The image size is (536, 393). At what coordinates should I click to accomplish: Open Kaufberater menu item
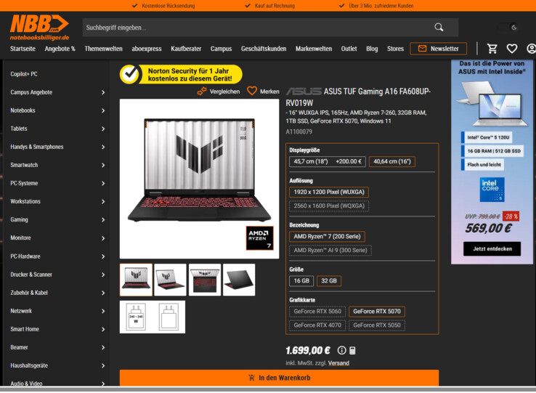click(186, 49)
